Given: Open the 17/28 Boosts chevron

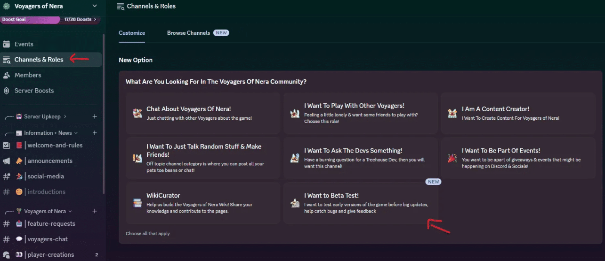Looking at the screenshot, I should click(95, 20).
